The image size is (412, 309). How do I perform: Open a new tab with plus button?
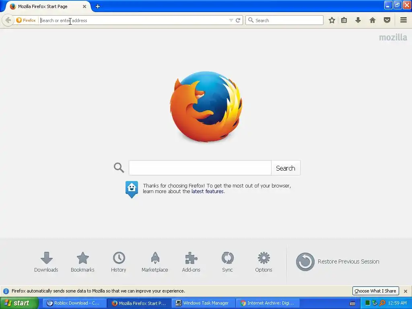pos(97,6)
